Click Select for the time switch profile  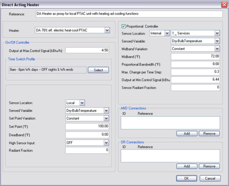(x=98, y=70)
